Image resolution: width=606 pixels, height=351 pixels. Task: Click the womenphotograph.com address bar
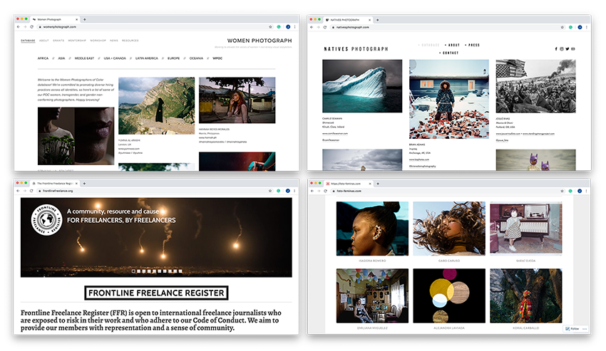pyautogui.click(x=153, y=27)
